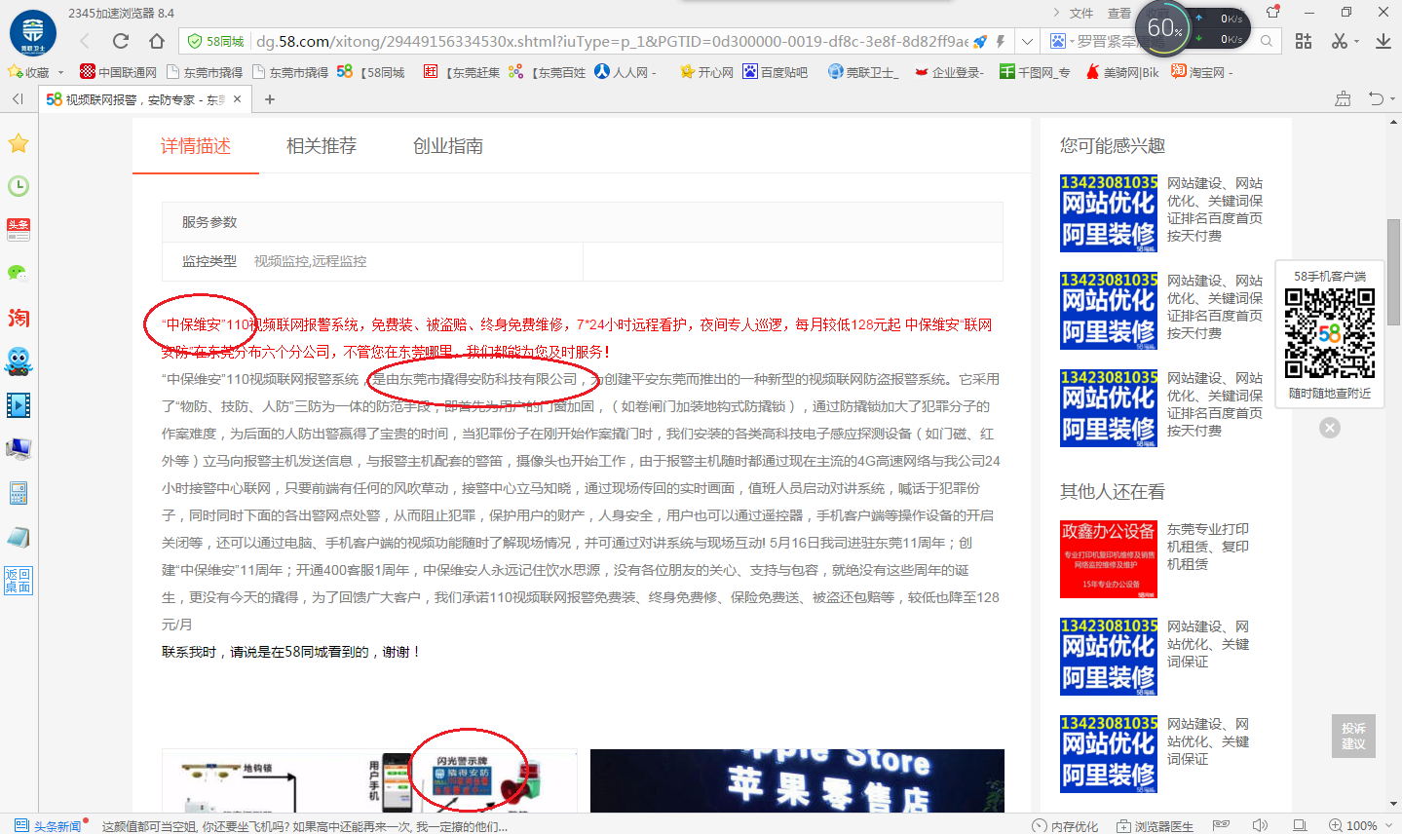Toggle incognito mask mode in status bar

coord(1221,825)
